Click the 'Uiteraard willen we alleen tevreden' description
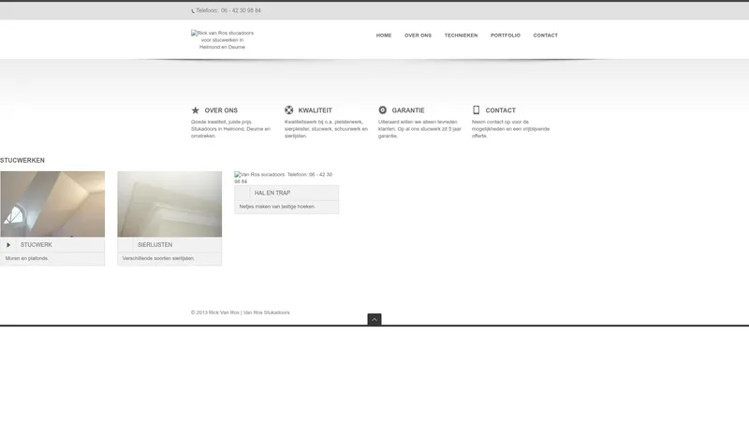The width and height of the screenshot is (749, 421). point(419,129)
